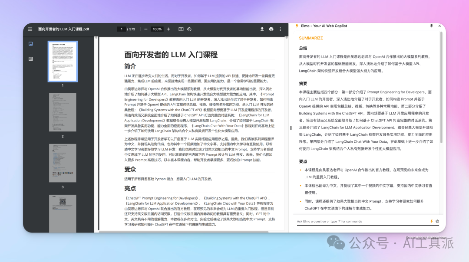Select page 2 thumbnail
The image size is (469, 262).
tap(63, 112)
